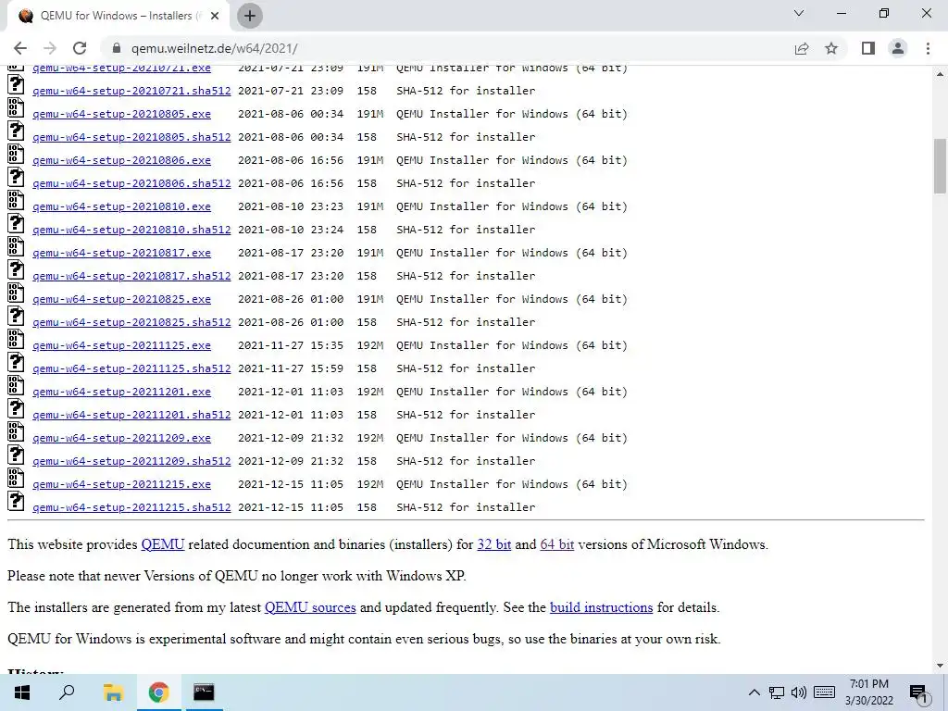The width and height of the screenshot is (948, 711).
Task: Download qemu-w64-setup-20211215.exe
Action: pyautogui.click(x=121, y=484)
